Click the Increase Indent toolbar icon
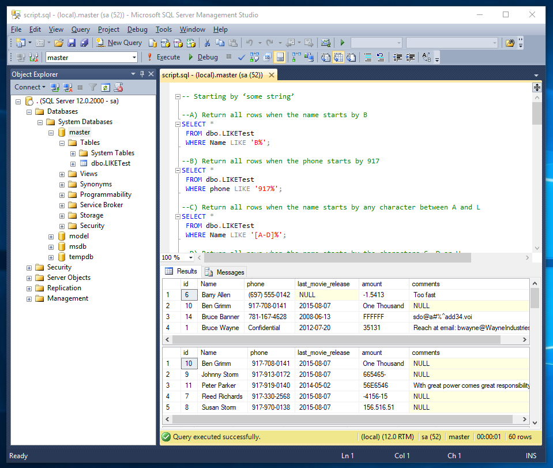This screenshot has height=468, width=553. click(409, 57)
